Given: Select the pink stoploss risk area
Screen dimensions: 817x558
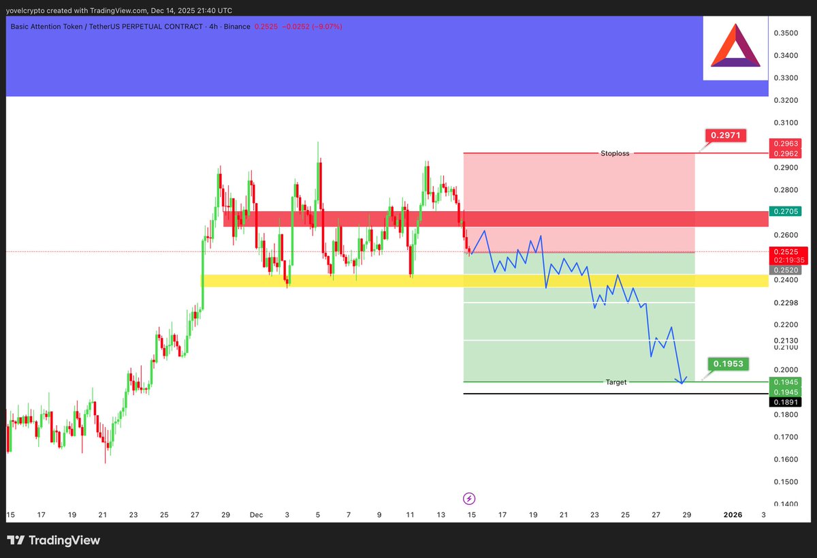Looking at the screenshot, I should pyautogui.click(x=579, y=202).
